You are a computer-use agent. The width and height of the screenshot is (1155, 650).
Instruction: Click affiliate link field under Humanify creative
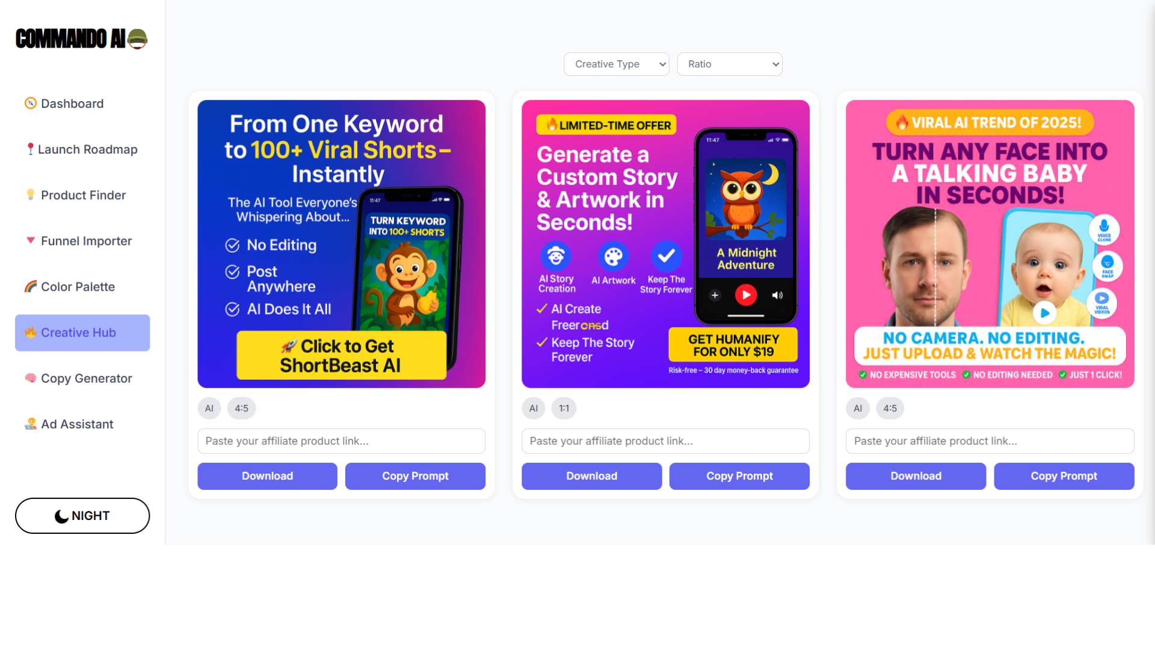click(x=665, y=441)
